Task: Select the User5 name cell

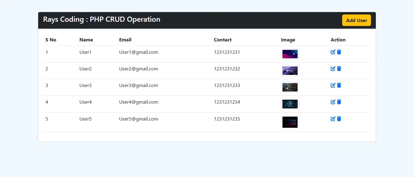Action: point(85,119)
